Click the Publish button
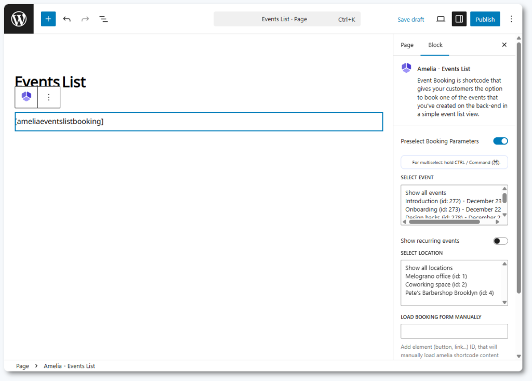532x381 pixels. [485, 19]
